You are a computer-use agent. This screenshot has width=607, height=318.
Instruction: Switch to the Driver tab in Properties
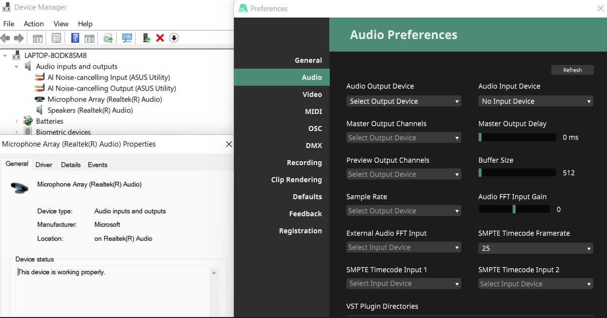(x=44, y=165)
